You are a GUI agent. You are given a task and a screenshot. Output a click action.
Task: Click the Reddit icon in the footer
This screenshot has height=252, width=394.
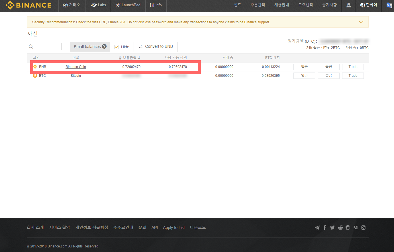click(x=340, y=228)
